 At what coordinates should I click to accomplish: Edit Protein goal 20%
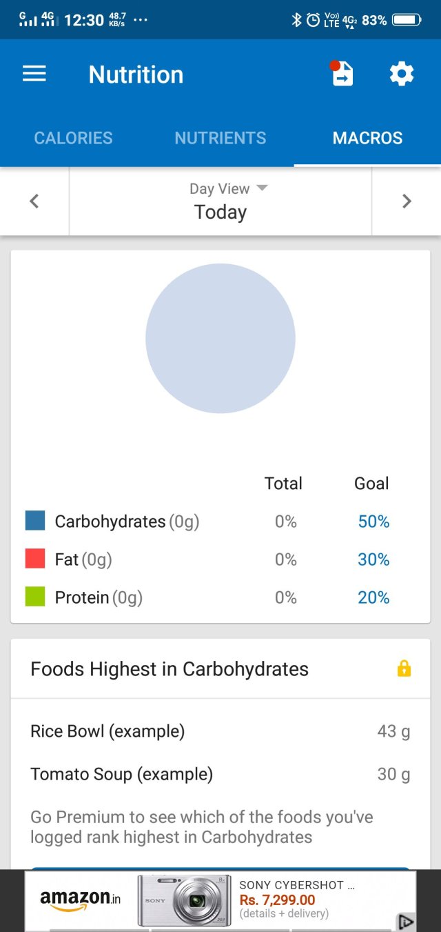coord(373,597)
